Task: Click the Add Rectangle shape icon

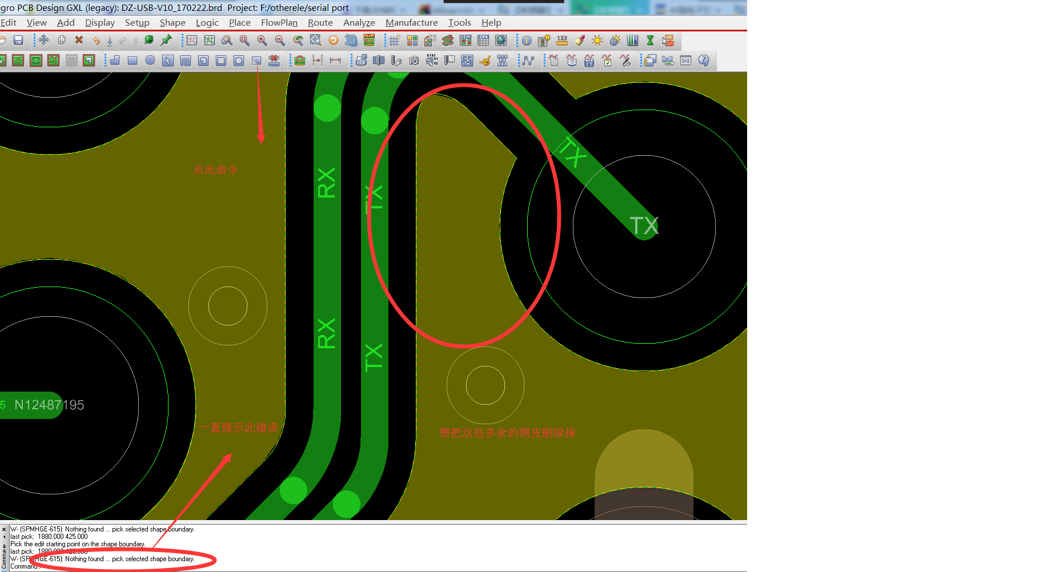Action: coord(133,61)
